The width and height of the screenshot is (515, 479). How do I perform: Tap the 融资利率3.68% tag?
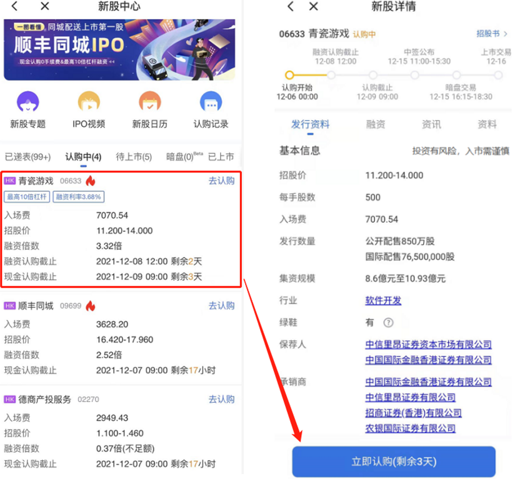pyautogui.click(x=79, y=197)
